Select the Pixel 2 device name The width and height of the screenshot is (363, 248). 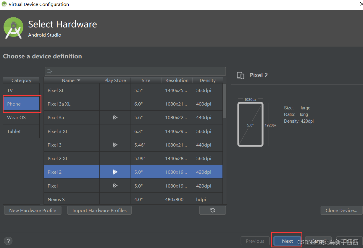pyautogui.click(x=54, y=172)
